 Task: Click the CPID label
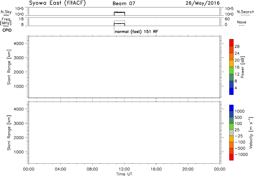coord(7,30)
